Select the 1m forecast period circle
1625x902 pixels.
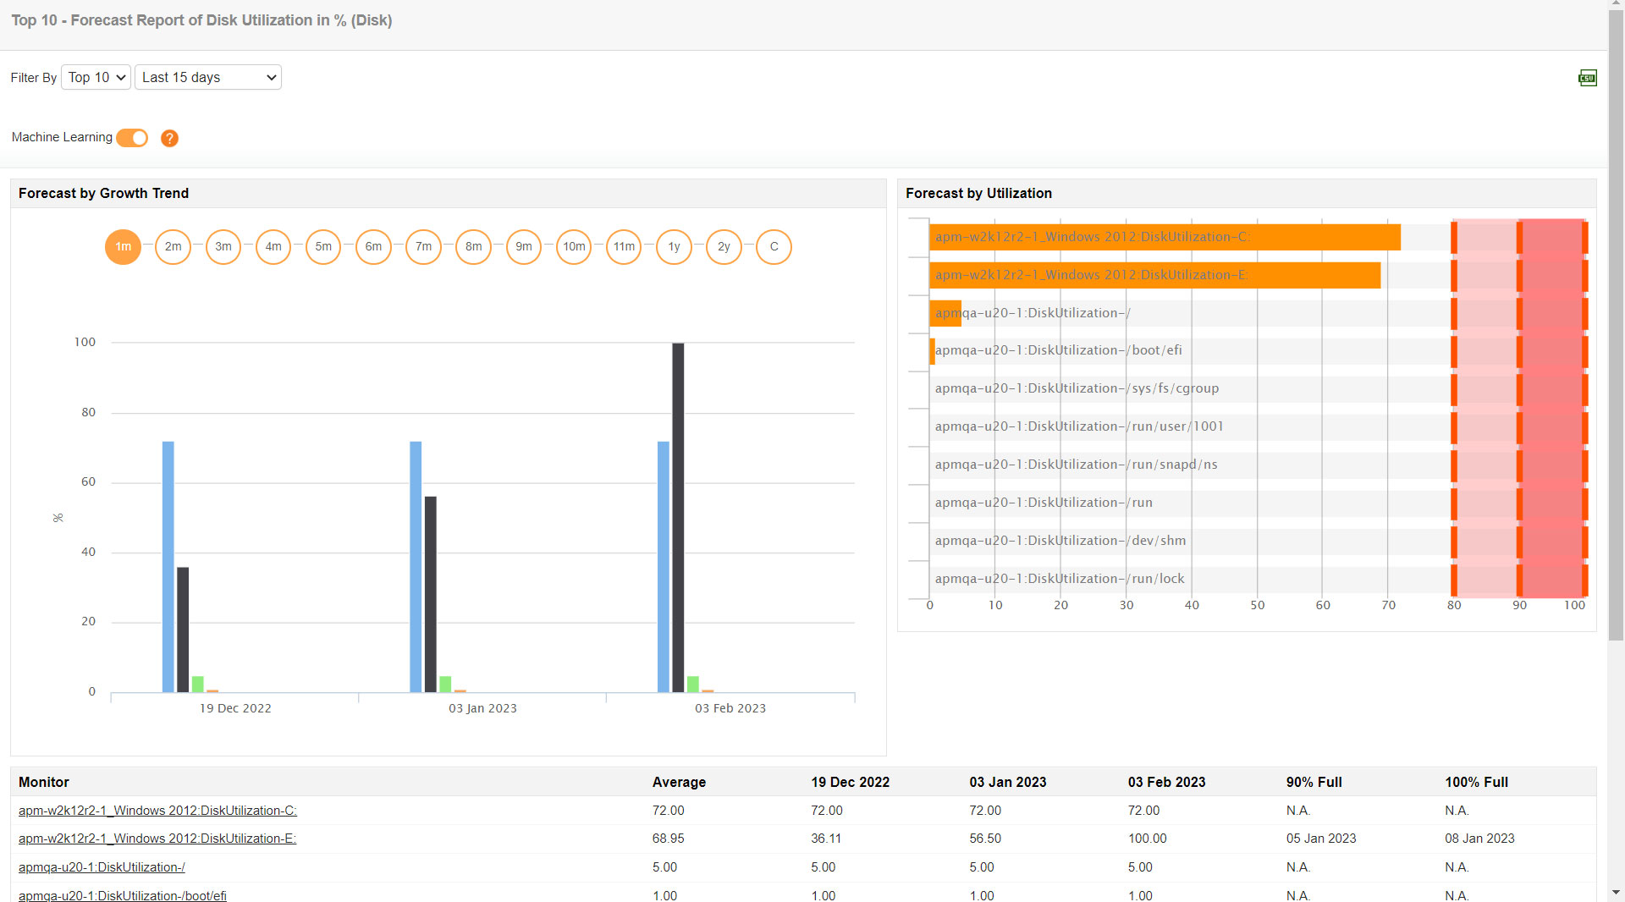123,246
